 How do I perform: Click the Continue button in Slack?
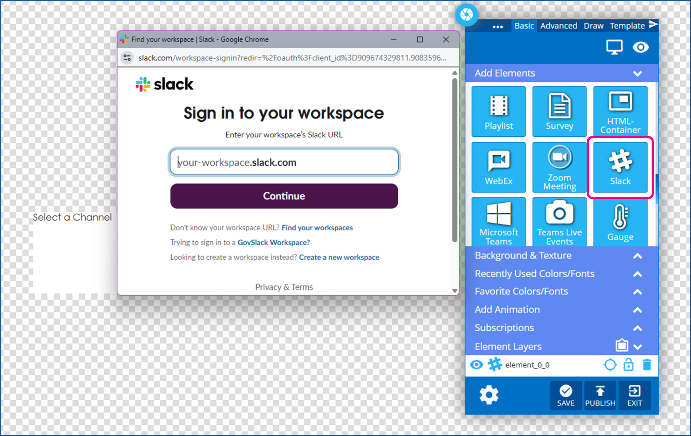click(x=284, y=196)
